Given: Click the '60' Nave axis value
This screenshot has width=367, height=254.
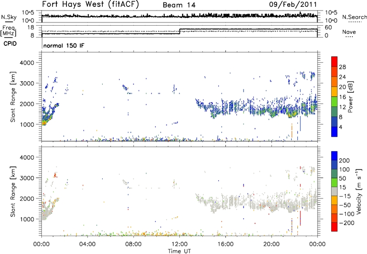Looking at the screenshot, I should pyautogui.click(x=328, y=28).
